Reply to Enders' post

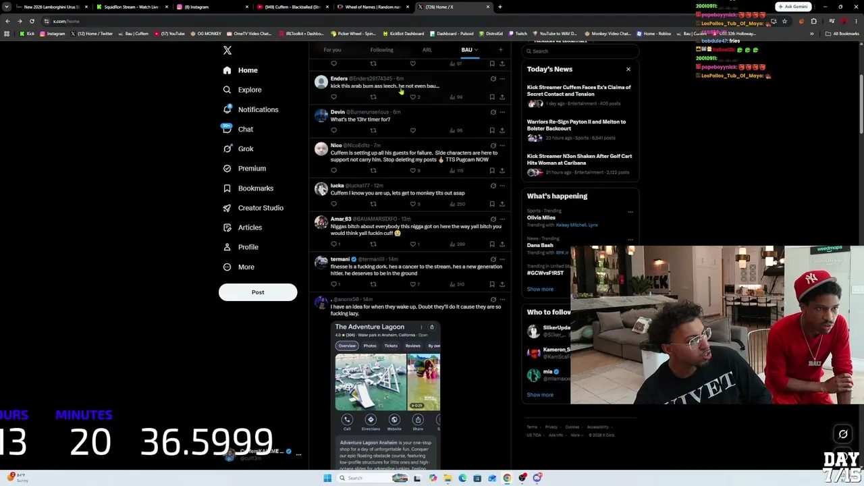pyautogui.click(x=333, y=97)
